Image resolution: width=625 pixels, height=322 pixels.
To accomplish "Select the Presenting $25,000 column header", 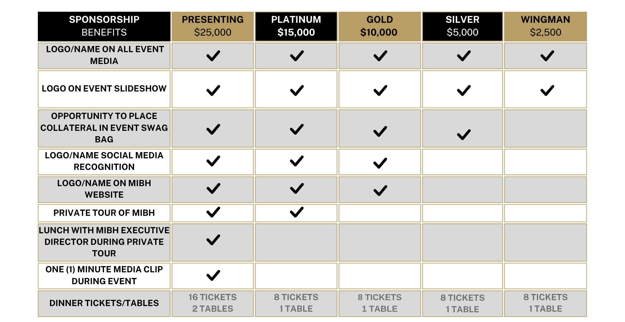I will click(x=212, y=26).
